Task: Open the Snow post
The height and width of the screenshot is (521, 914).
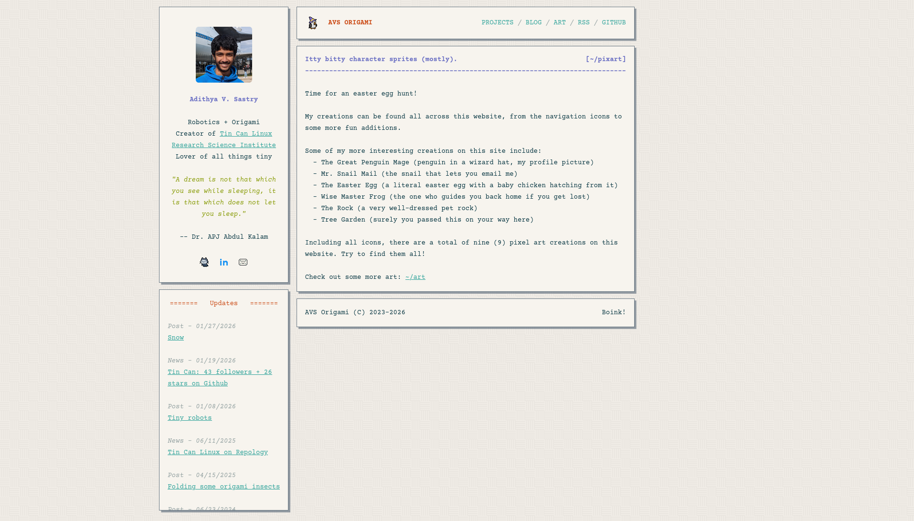Action: [x=176, y=338]
